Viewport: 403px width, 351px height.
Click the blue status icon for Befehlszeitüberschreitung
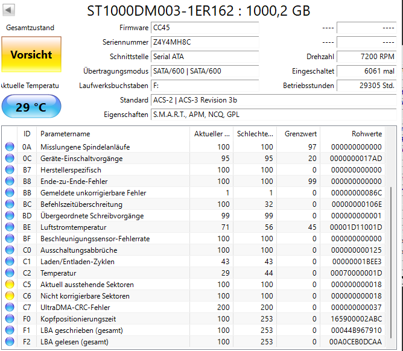[10, 204]
